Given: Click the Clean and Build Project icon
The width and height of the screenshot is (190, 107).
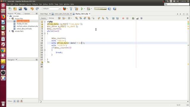Looking at the screenshot, I should pyautogui.click(x=76, y=9).
